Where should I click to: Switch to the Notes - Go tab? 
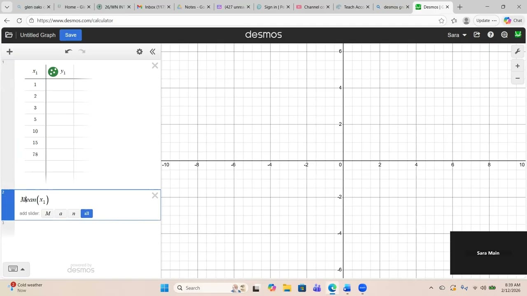coord(193,7)
